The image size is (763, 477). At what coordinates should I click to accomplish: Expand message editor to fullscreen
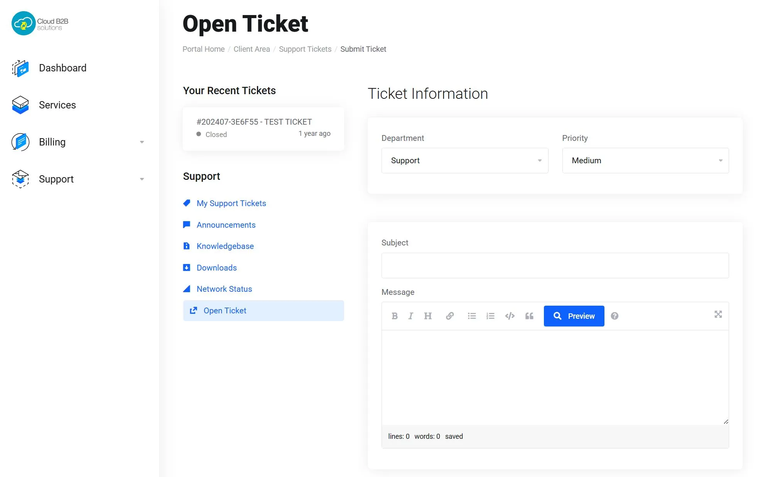718,315
